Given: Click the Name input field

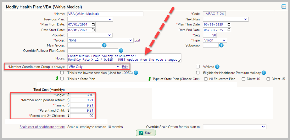Looking at the screenshot, I should (x=105, y=14).
